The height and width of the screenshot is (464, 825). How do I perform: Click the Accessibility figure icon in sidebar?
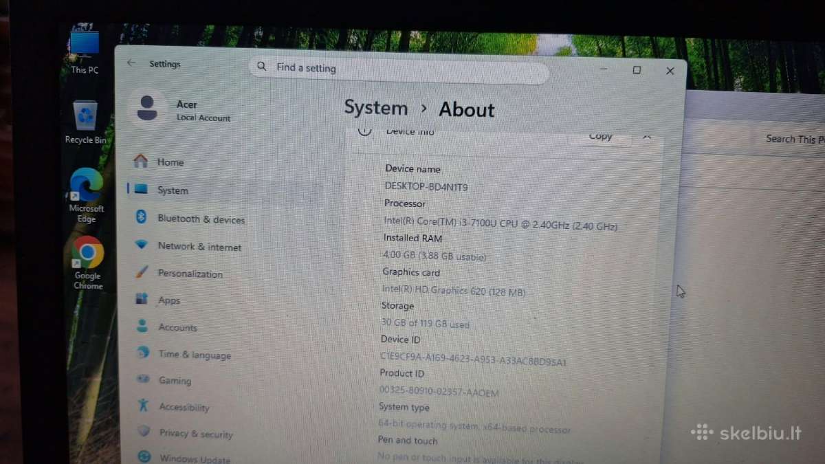tap(143, 404)
